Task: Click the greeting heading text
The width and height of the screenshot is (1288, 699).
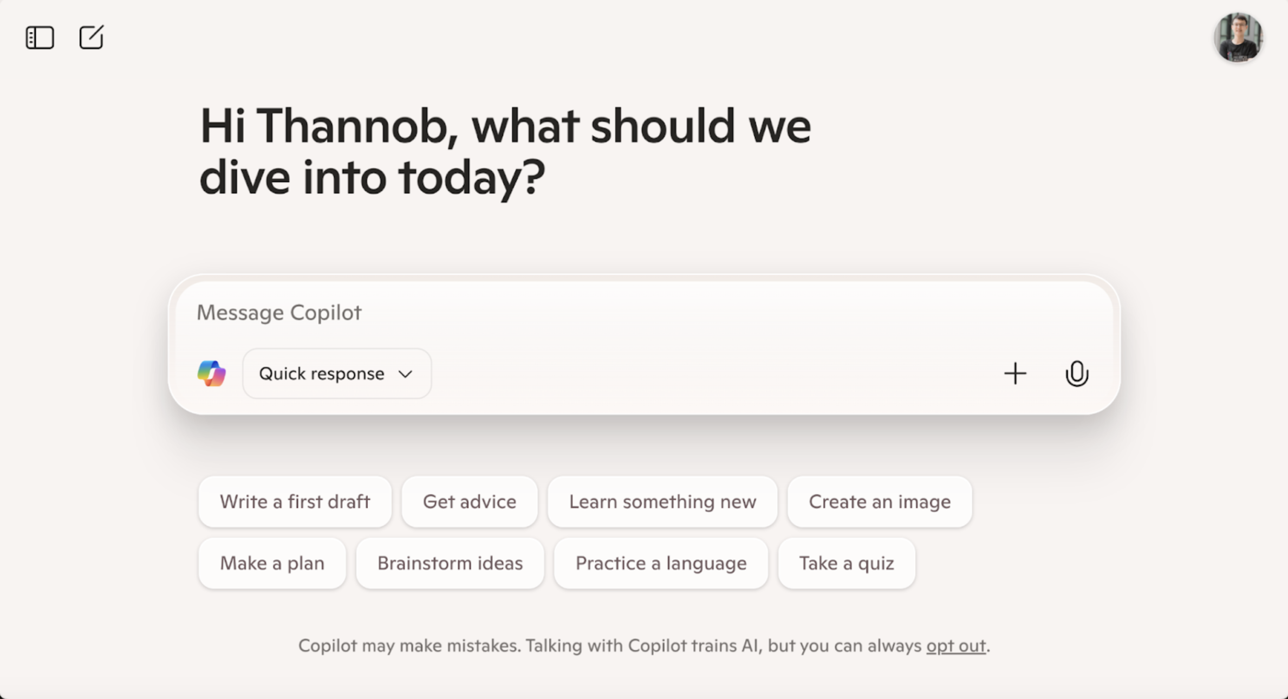Action: pos(505,151)
